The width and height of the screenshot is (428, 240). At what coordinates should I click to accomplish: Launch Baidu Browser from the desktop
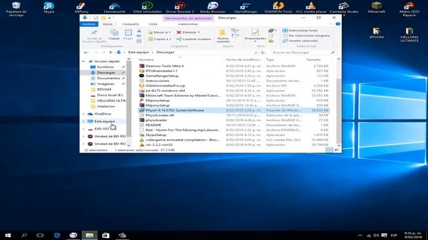click(x=213, y=7)
